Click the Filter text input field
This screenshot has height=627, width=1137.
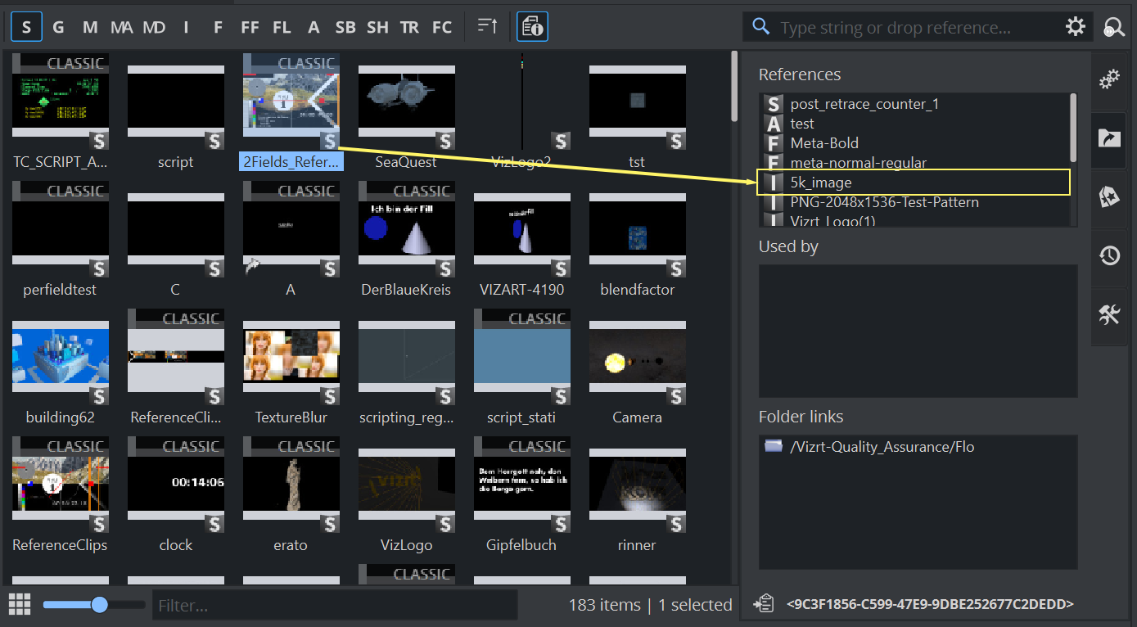click(334, 606)
